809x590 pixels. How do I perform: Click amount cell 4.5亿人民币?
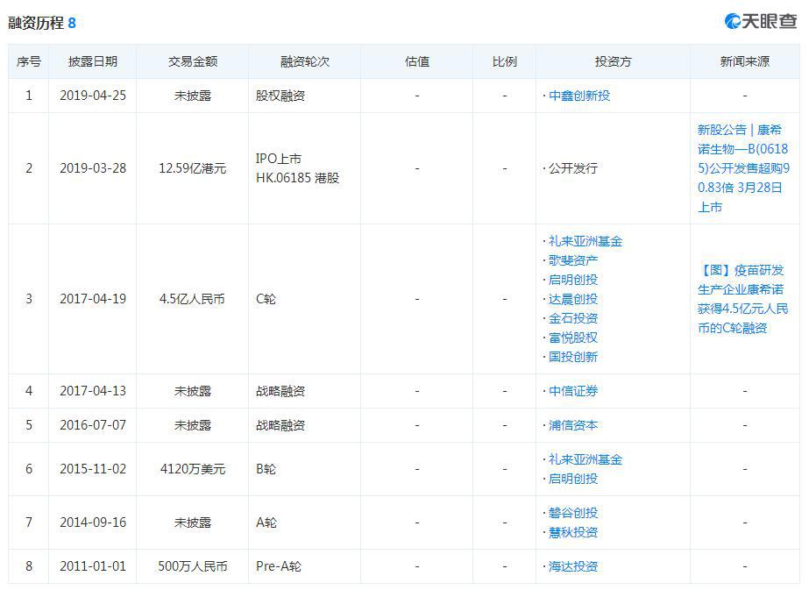tap(193, 299)
